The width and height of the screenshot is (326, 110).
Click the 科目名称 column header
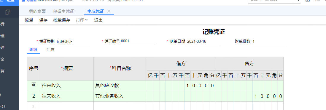pyautogui.click(x=120, y=68)
